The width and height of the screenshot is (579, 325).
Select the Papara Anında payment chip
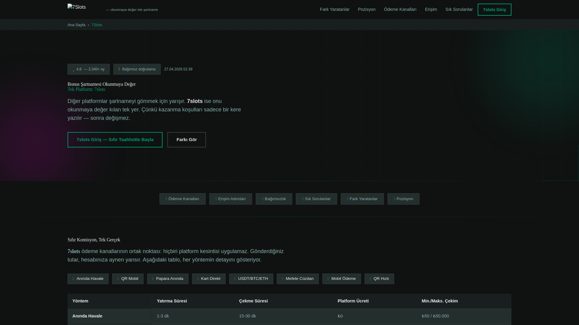(x=168, y=279)
